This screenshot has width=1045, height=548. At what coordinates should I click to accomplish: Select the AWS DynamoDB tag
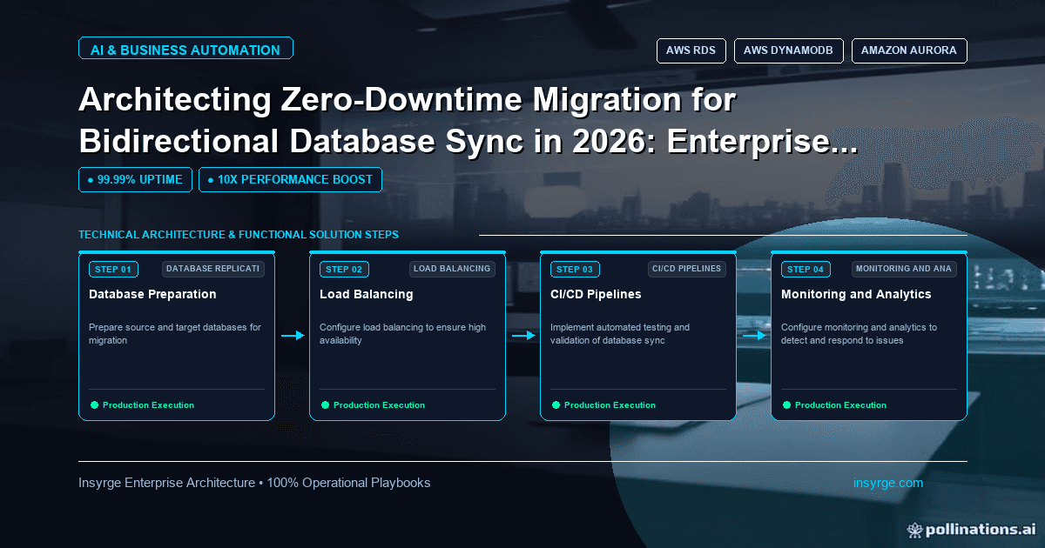coord(788,50)
